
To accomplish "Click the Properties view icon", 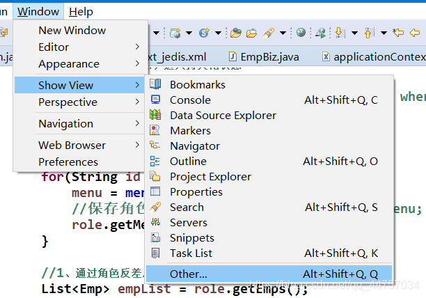I will click(155, 191).
